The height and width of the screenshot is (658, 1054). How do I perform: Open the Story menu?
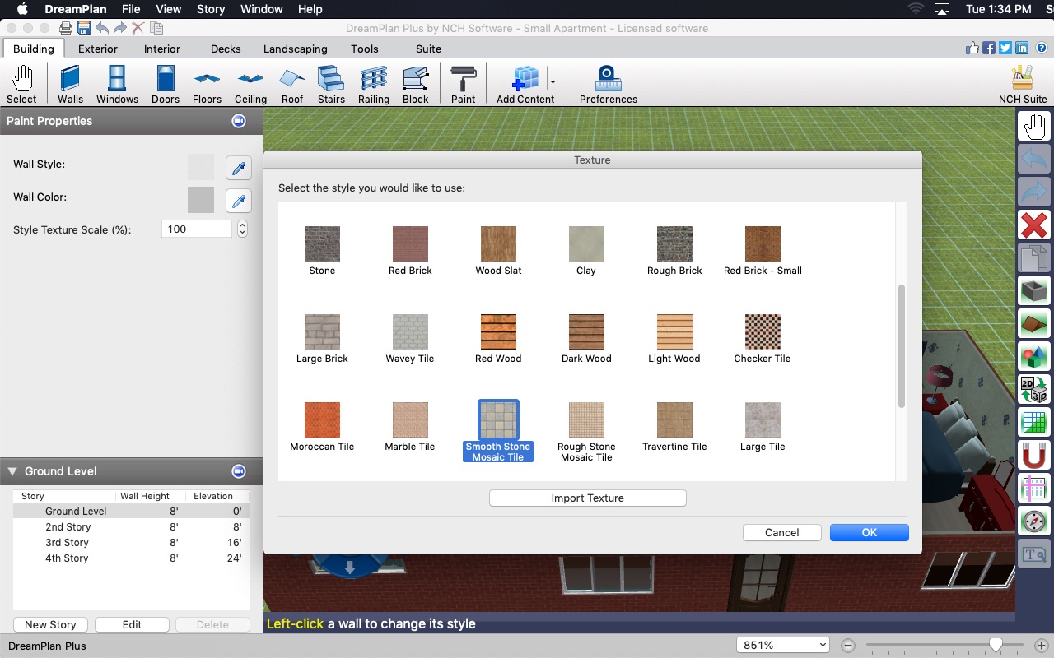(x=210, y=9)
